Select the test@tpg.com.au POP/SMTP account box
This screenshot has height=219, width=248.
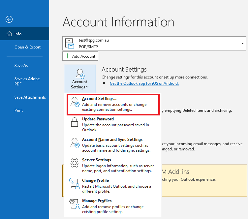154,44
